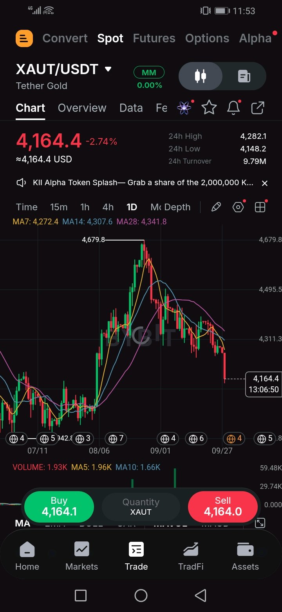Show the Depth chart
This screenshot has height=612, width=282.
[177, 207]
